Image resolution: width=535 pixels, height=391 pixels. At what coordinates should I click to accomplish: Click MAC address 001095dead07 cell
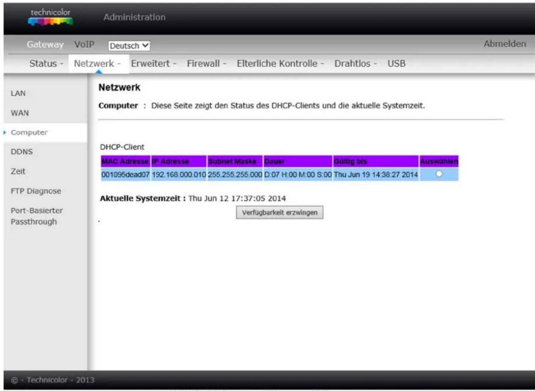(x=126, y=174)
